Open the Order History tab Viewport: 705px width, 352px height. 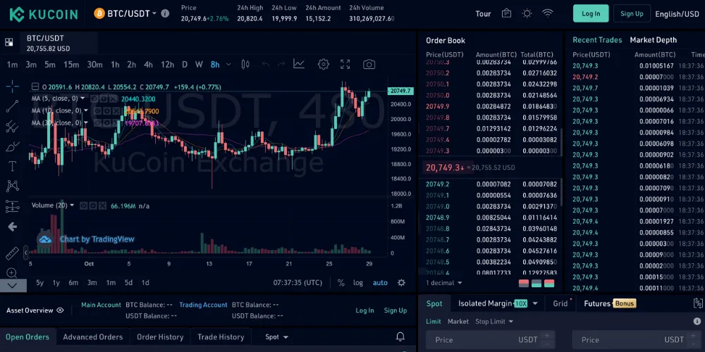(160, 337)
